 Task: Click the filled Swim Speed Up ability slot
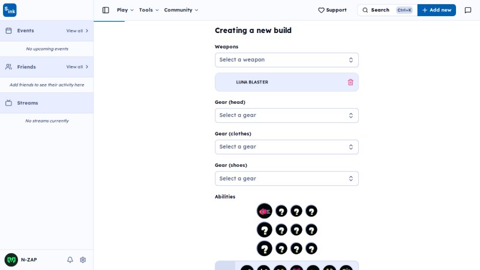tap(265, 211)
